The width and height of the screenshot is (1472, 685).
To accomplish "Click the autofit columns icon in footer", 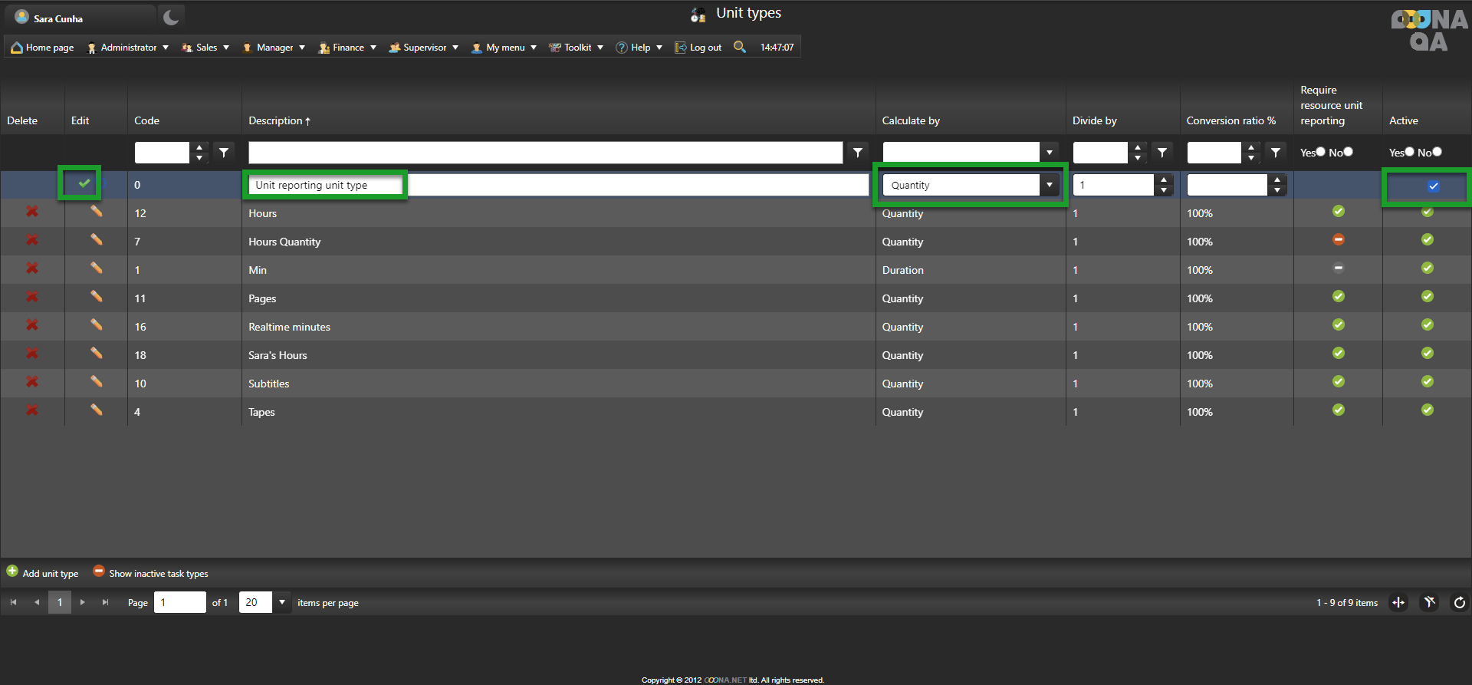I will click(x=1398, y=603).
